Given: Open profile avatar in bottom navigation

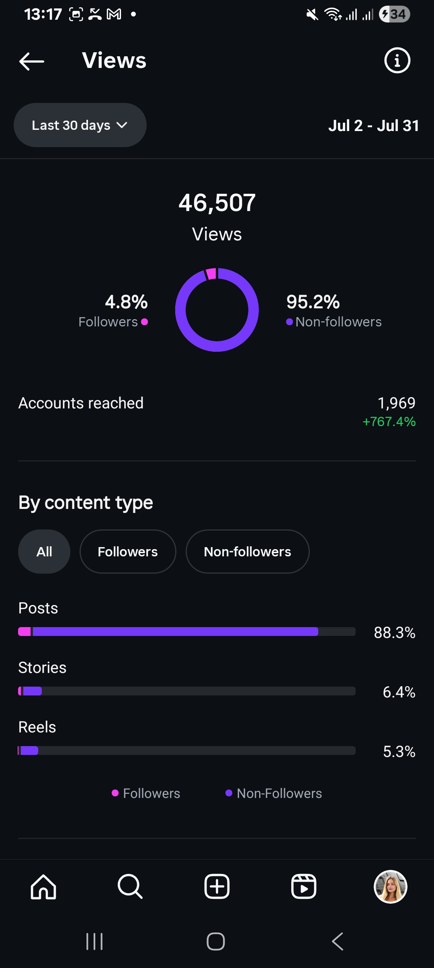Looking at the screenshot, I should tap(391, 886).
